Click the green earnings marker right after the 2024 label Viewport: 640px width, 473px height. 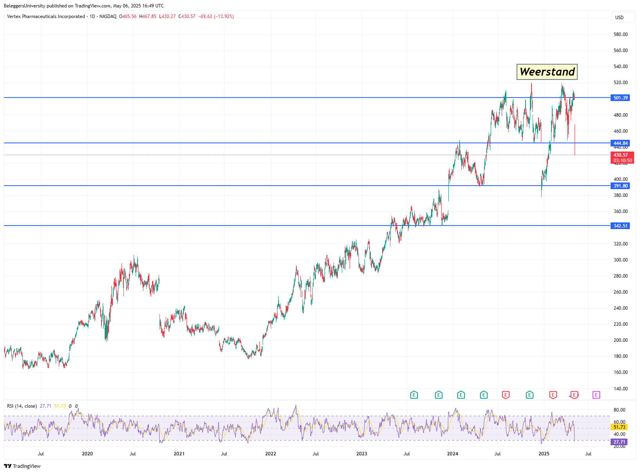click(461, 395)
